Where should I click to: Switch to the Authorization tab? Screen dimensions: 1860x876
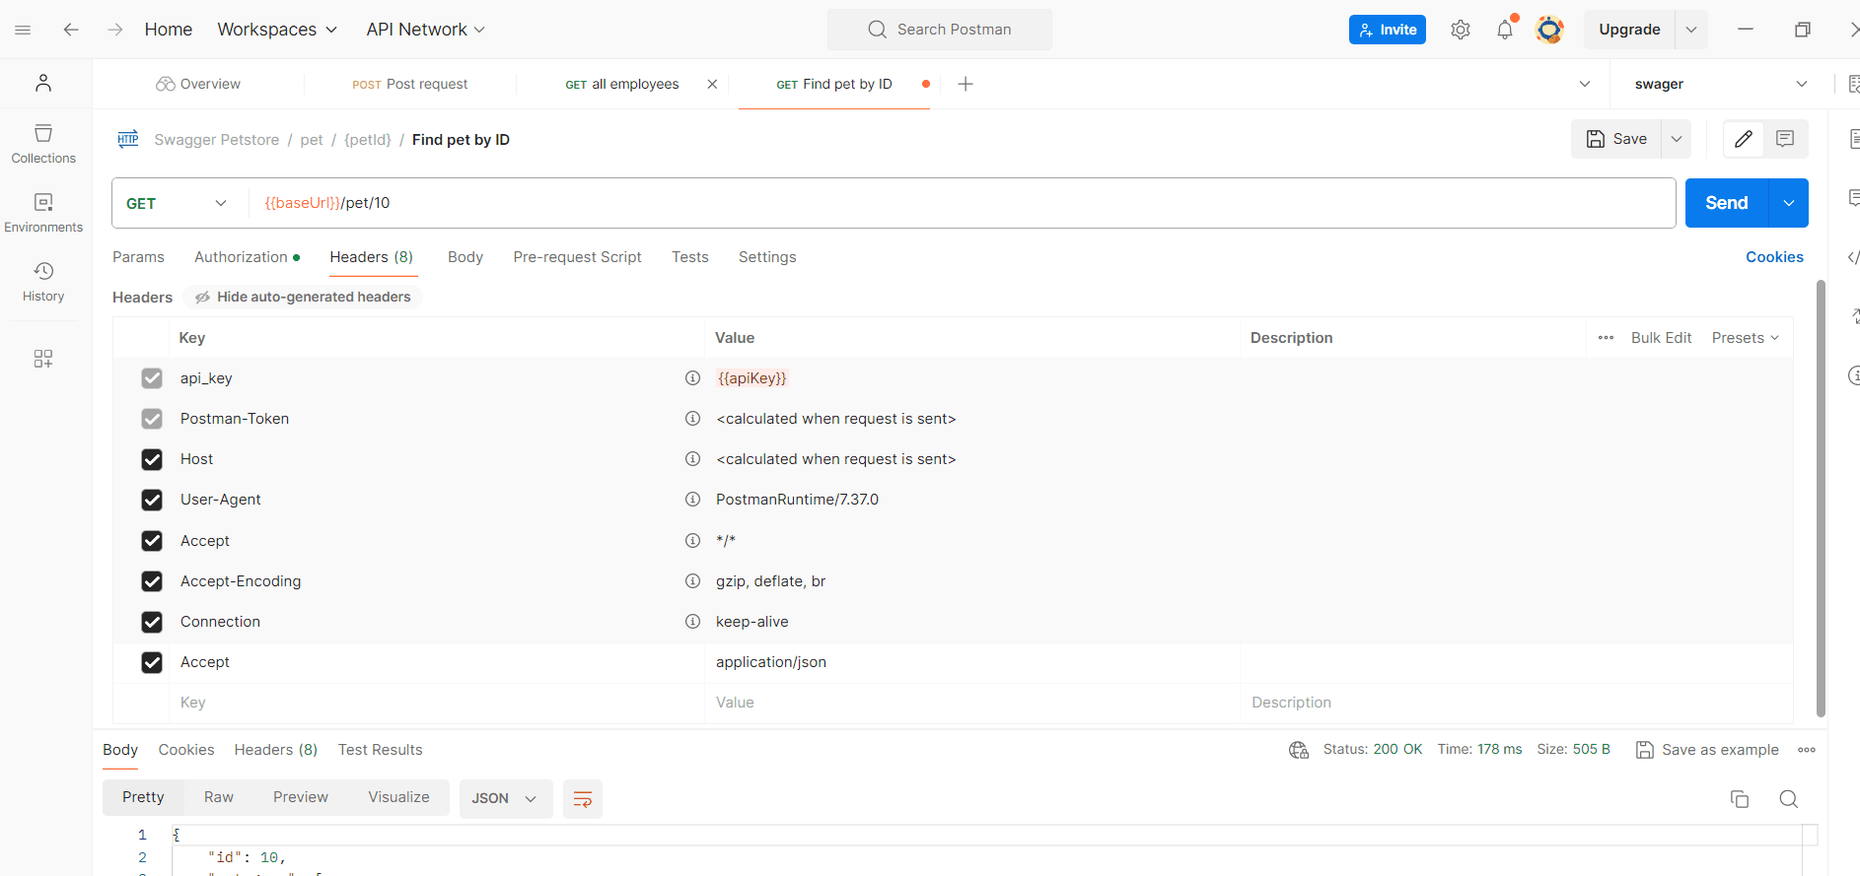[247, 257]
